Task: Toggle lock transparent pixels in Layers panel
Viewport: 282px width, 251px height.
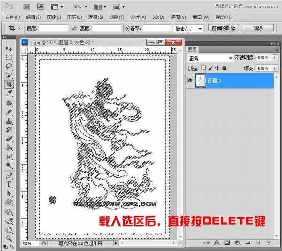Action: coord(204,68)
